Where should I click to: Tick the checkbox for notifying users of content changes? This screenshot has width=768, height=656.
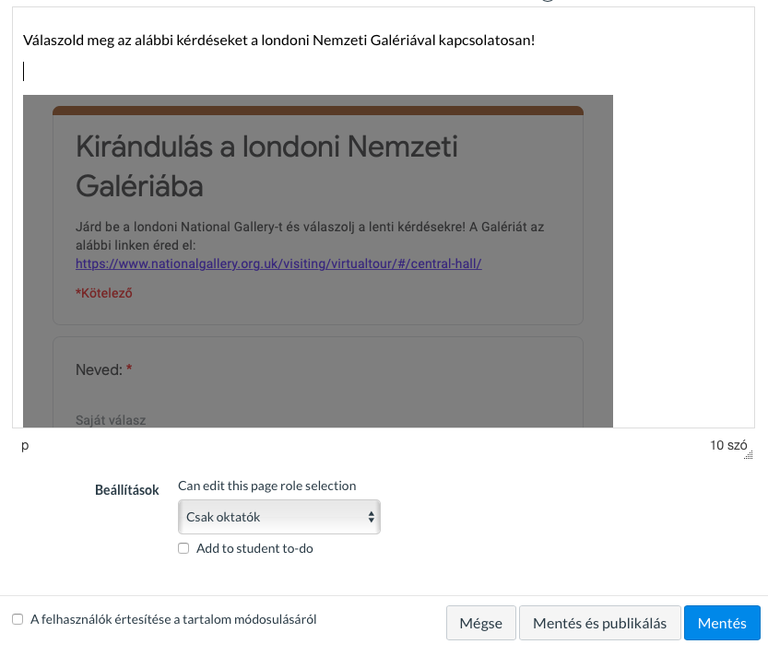[18, 619]
